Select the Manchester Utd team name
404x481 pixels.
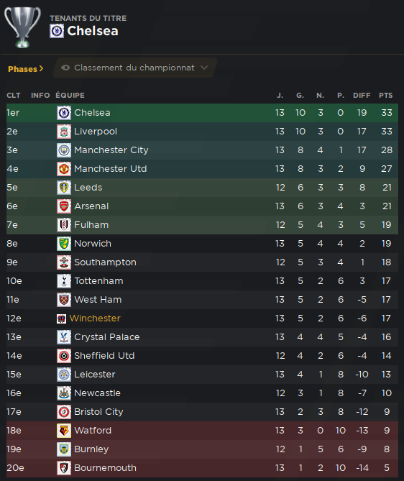pyautogui.click(x=111, y=169)
